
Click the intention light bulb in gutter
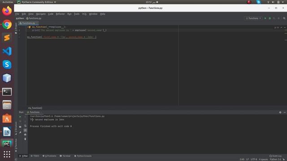coord(30,27)
